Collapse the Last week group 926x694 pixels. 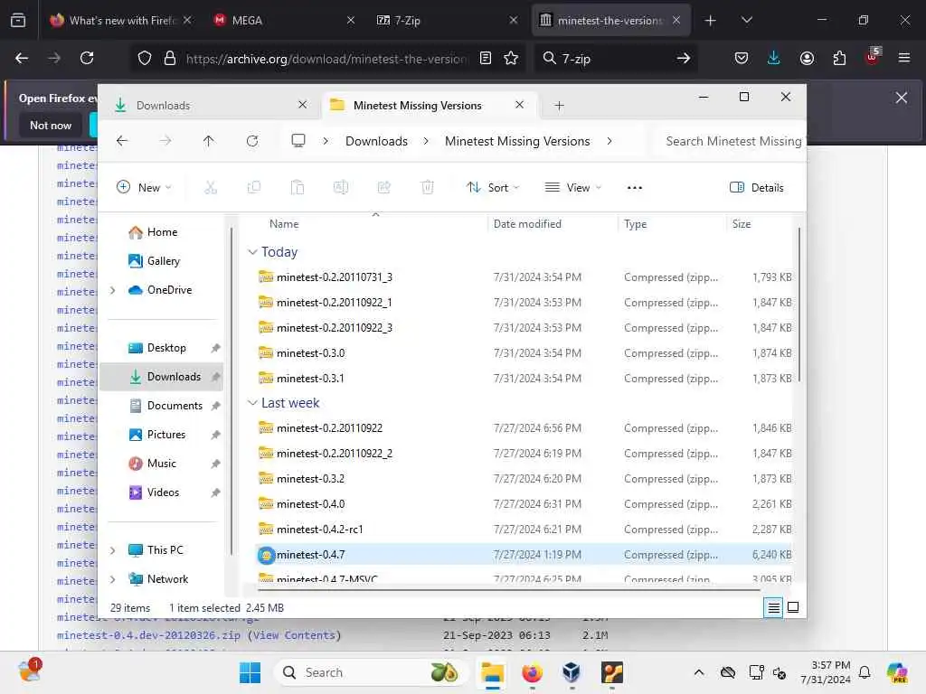tap(252, 403)
